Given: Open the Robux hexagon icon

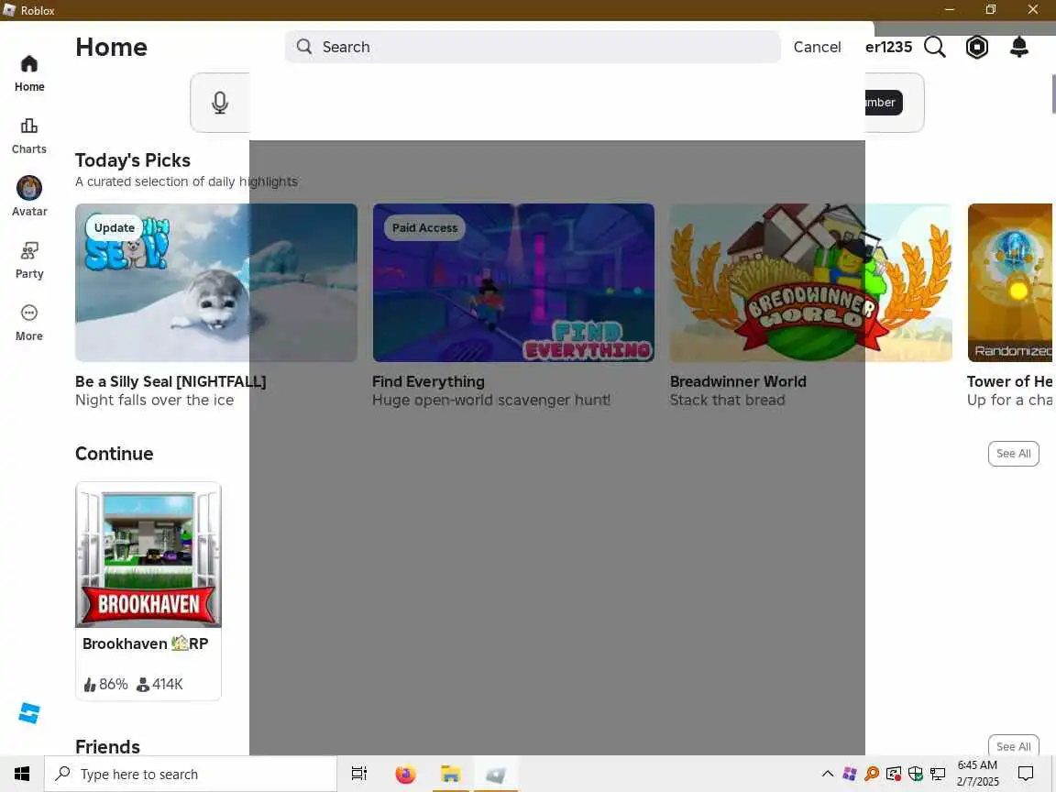Looking at the screenshot, I should coord(976,47).
